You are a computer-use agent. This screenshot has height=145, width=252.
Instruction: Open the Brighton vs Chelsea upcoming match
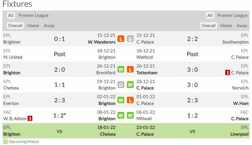click(59, 131)
